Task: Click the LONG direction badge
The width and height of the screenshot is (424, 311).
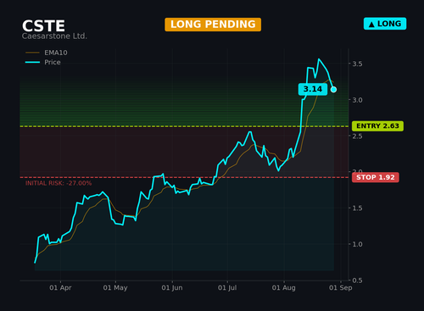Action: pos(385,24)
